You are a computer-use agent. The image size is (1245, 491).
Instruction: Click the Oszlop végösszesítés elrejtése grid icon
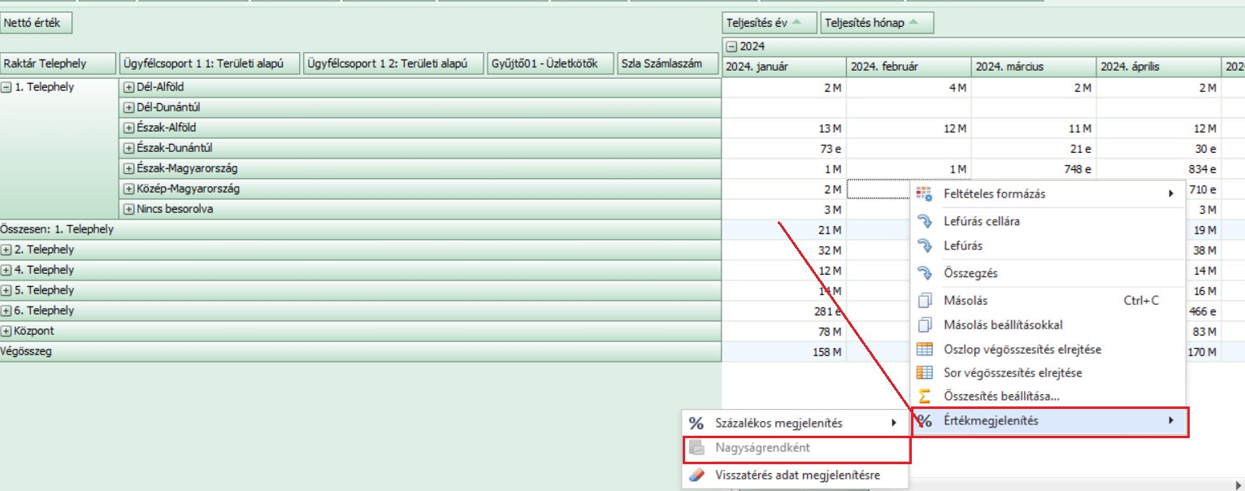[924, 350]
